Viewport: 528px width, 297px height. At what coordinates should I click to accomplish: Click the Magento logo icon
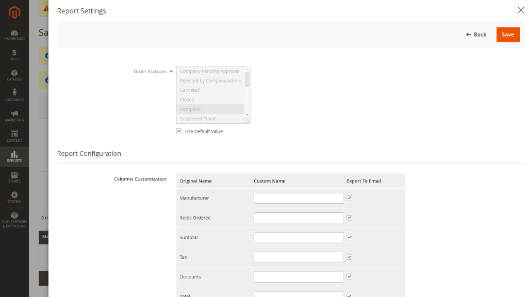coord(14,13)
